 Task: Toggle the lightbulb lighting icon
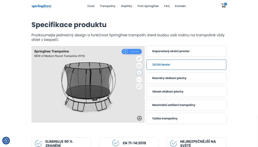click(139, 72)
